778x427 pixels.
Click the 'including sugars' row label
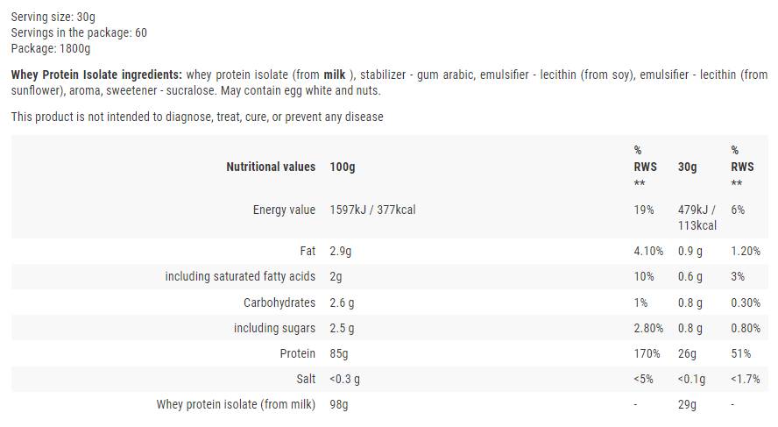(x=274, y=328)
